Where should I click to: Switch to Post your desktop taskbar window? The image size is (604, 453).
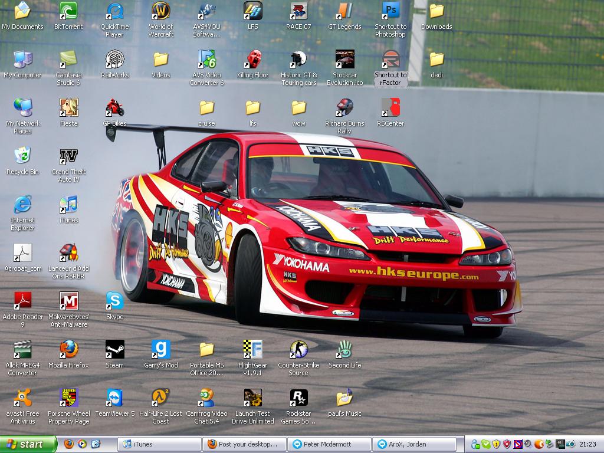245,444
